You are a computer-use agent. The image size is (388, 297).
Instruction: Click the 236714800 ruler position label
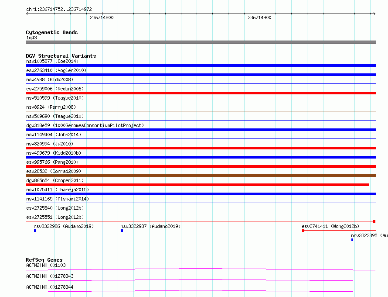[102, 17]
